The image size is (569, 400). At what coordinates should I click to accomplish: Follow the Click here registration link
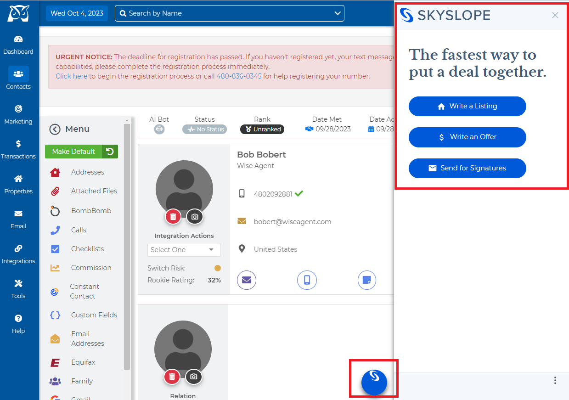[71, 76]
